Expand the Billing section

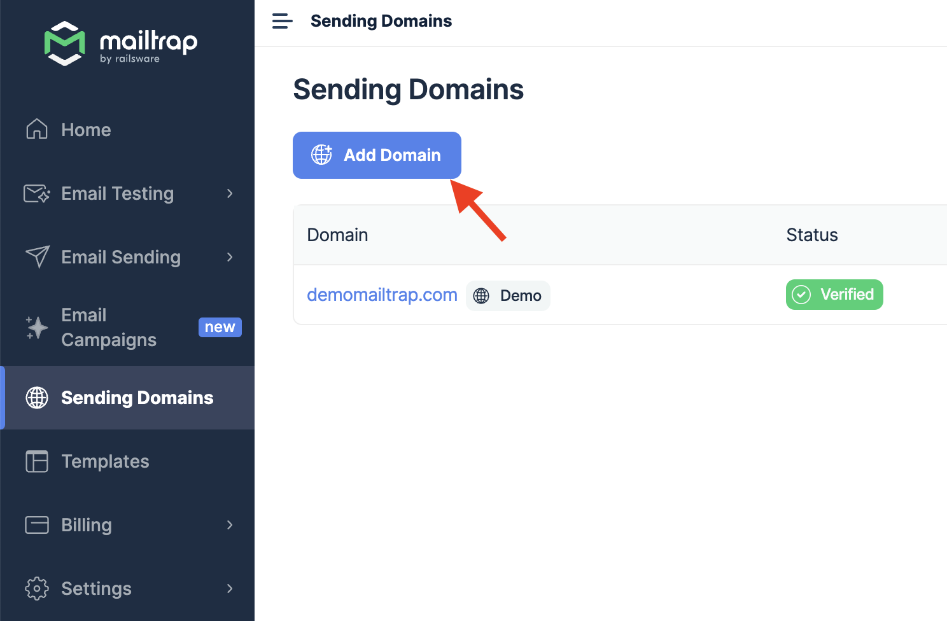tap(230, 525)
